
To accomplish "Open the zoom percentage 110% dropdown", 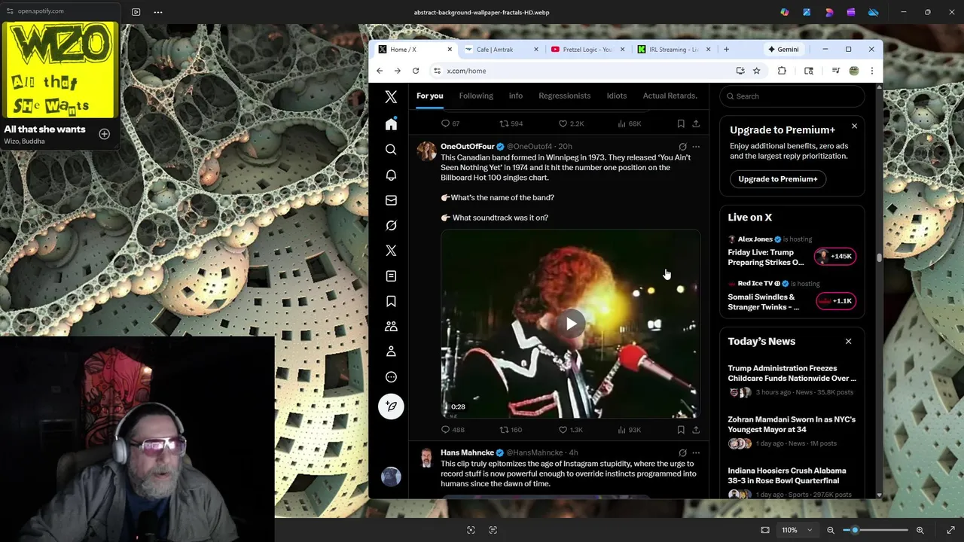I will click(x=797, y=530).
